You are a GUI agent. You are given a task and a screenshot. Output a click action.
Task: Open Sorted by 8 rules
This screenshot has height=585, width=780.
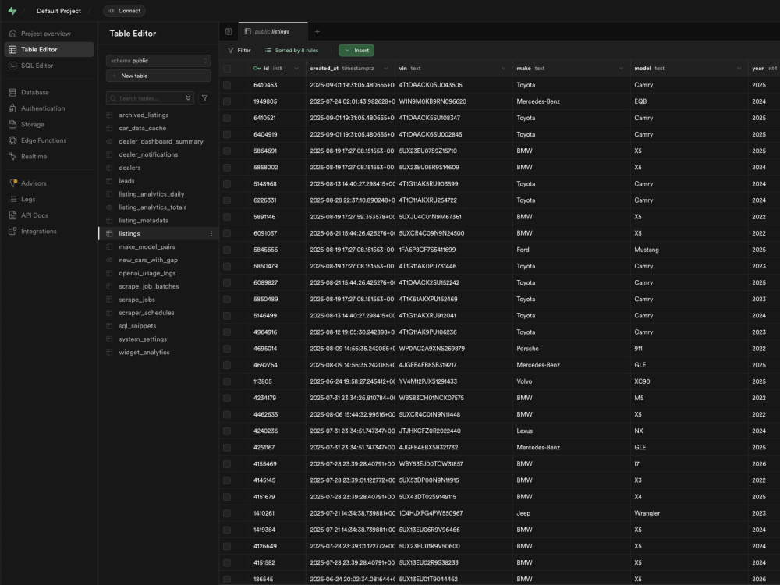pos(292,50)
